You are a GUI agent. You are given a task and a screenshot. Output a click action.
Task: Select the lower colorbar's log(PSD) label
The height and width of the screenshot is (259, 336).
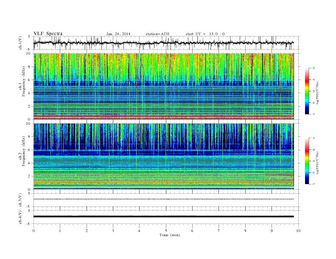(x=317, y=163)
